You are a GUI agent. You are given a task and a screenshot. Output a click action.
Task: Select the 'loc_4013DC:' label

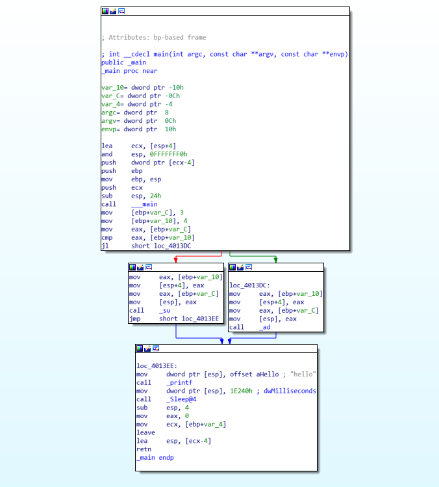pos(250,285)
